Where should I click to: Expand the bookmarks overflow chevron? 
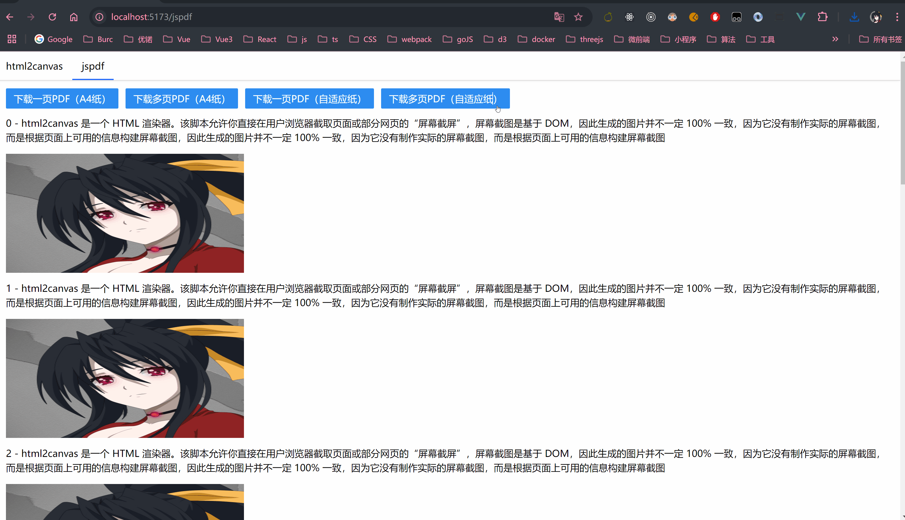click(835, 39)
